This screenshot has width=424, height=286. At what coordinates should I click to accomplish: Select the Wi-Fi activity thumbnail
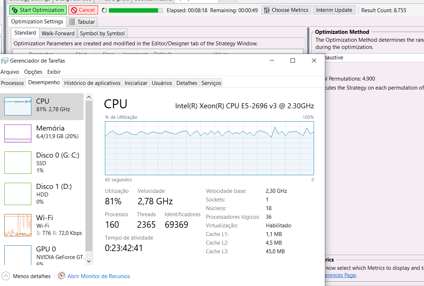tap(18, 225)
